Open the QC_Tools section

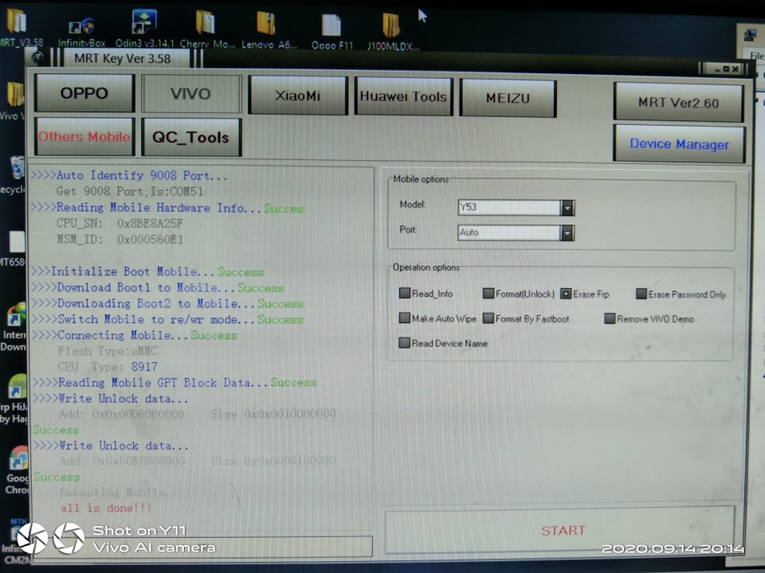[x=190, y=138]
